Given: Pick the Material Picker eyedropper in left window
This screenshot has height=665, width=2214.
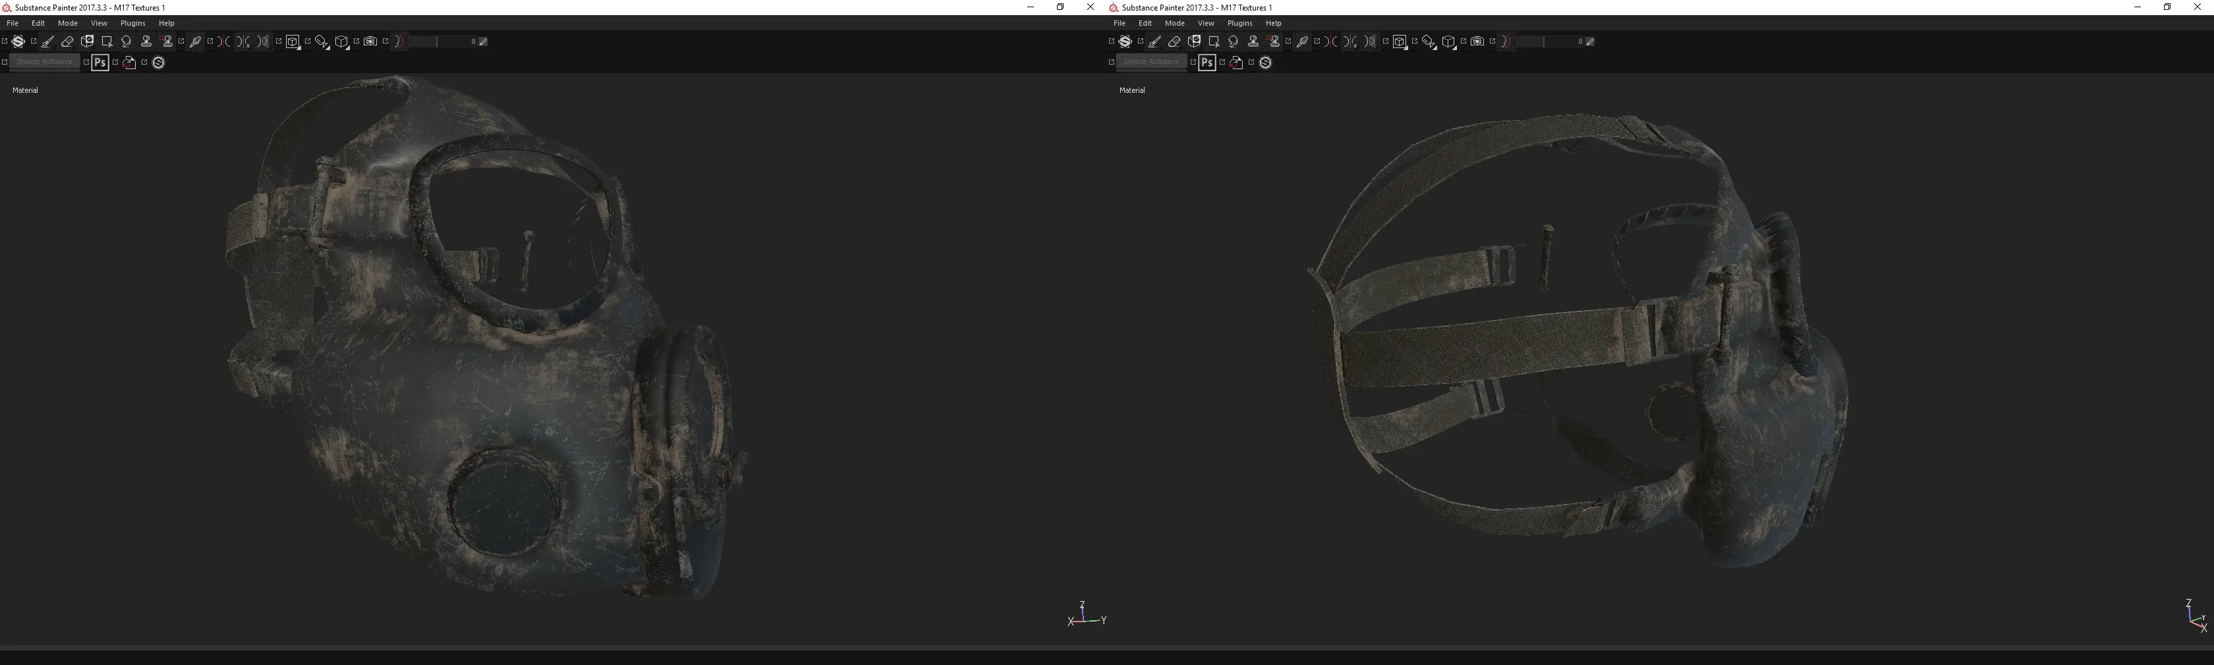Looking at the screenshot, I should pyautogui.click(x=195, y=41).
